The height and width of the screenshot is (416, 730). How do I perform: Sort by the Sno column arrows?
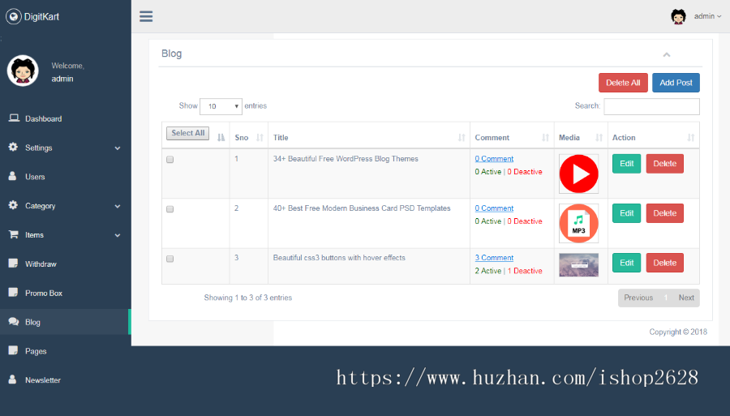260,138
